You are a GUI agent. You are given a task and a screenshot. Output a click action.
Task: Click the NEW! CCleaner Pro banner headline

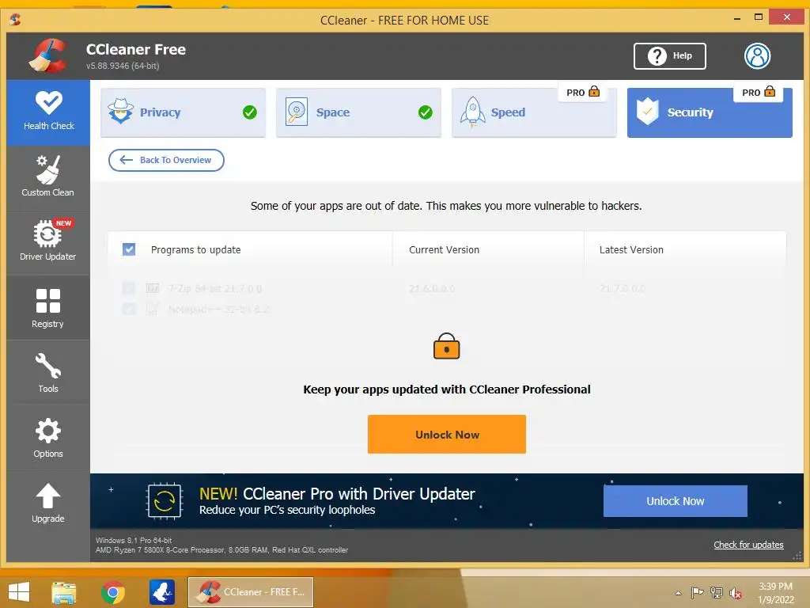(337, 494)
